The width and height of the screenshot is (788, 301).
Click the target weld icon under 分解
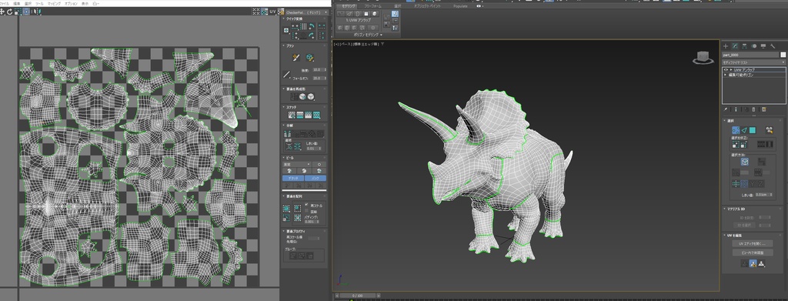click(289, 146)
